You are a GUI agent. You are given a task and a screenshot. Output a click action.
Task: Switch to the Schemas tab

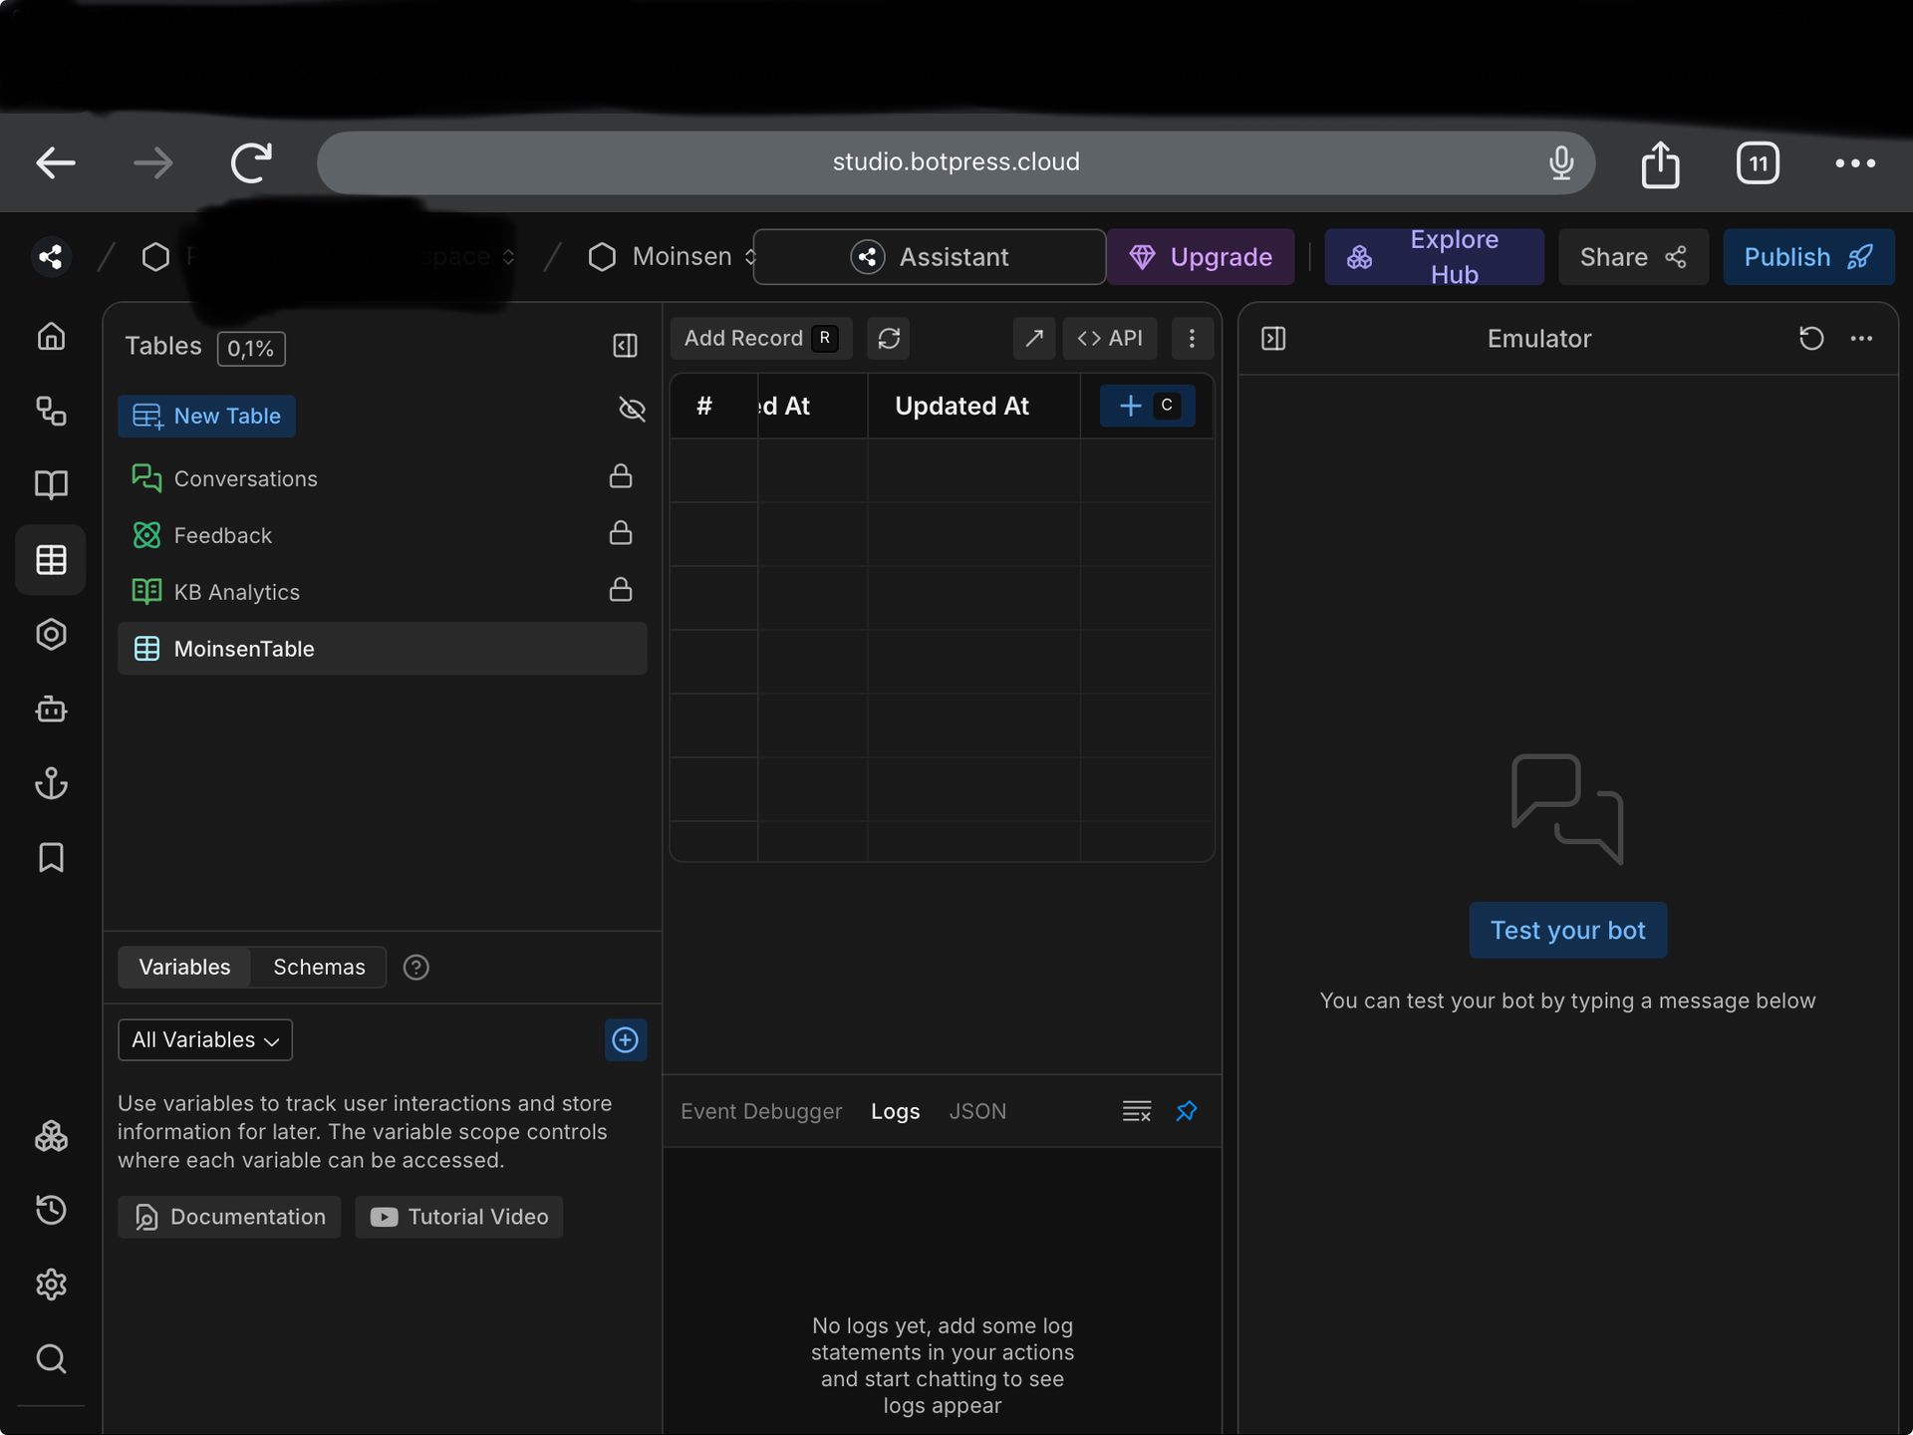click(319, 968)
